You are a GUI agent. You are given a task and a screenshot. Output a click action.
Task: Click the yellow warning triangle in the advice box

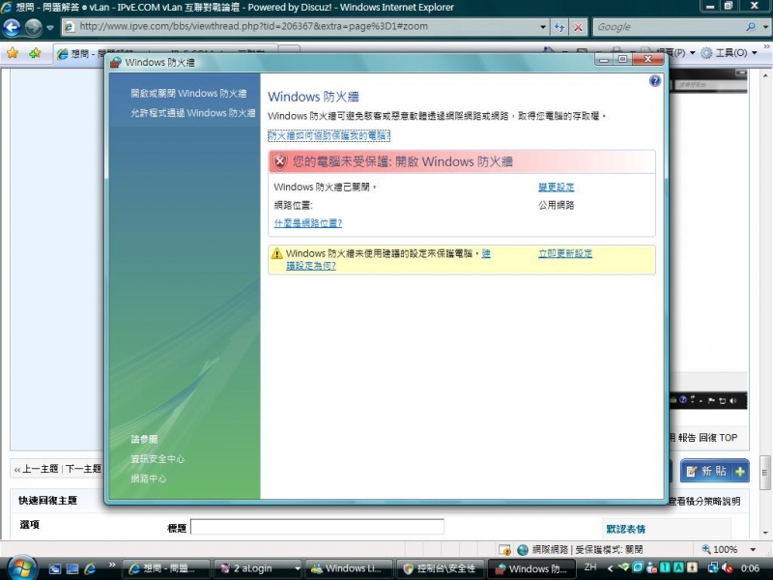pos(279,252)
